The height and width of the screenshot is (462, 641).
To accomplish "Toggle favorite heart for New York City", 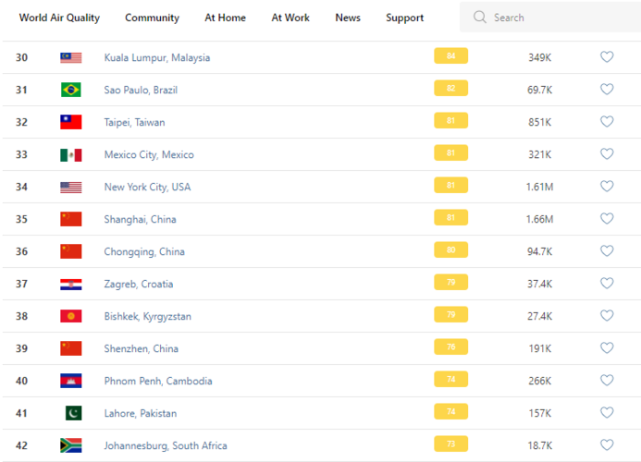I will tap(607, 187).
